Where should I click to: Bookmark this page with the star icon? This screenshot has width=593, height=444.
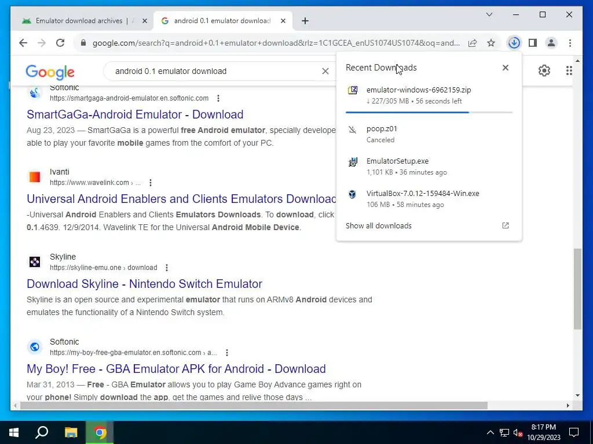491,43
